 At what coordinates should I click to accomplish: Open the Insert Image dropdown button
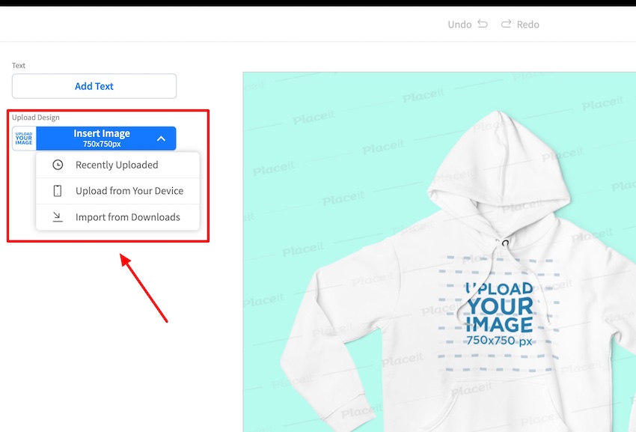coord(106,139)
